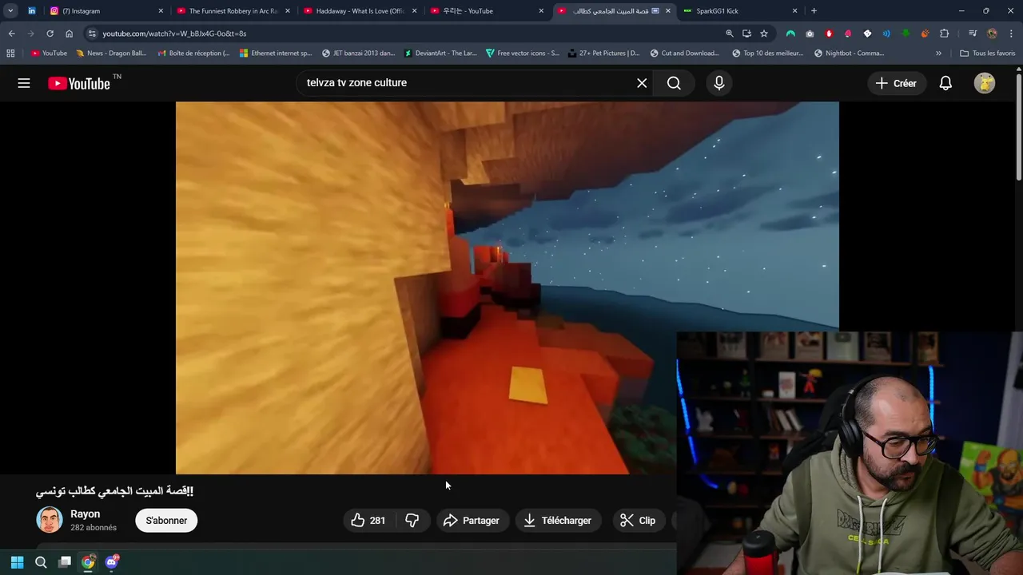Open YouTube notifications bell

945,83
